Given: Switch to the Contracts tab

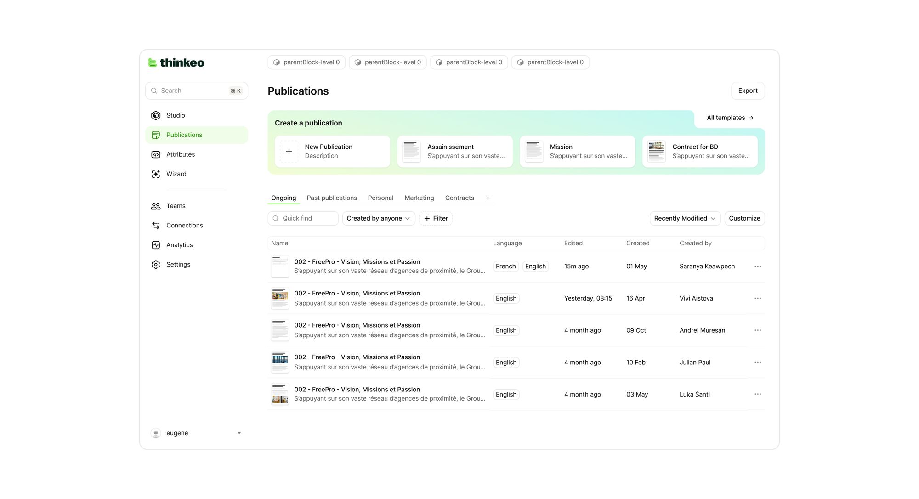Looking at the screenshot, I should (x=459, y=198).
